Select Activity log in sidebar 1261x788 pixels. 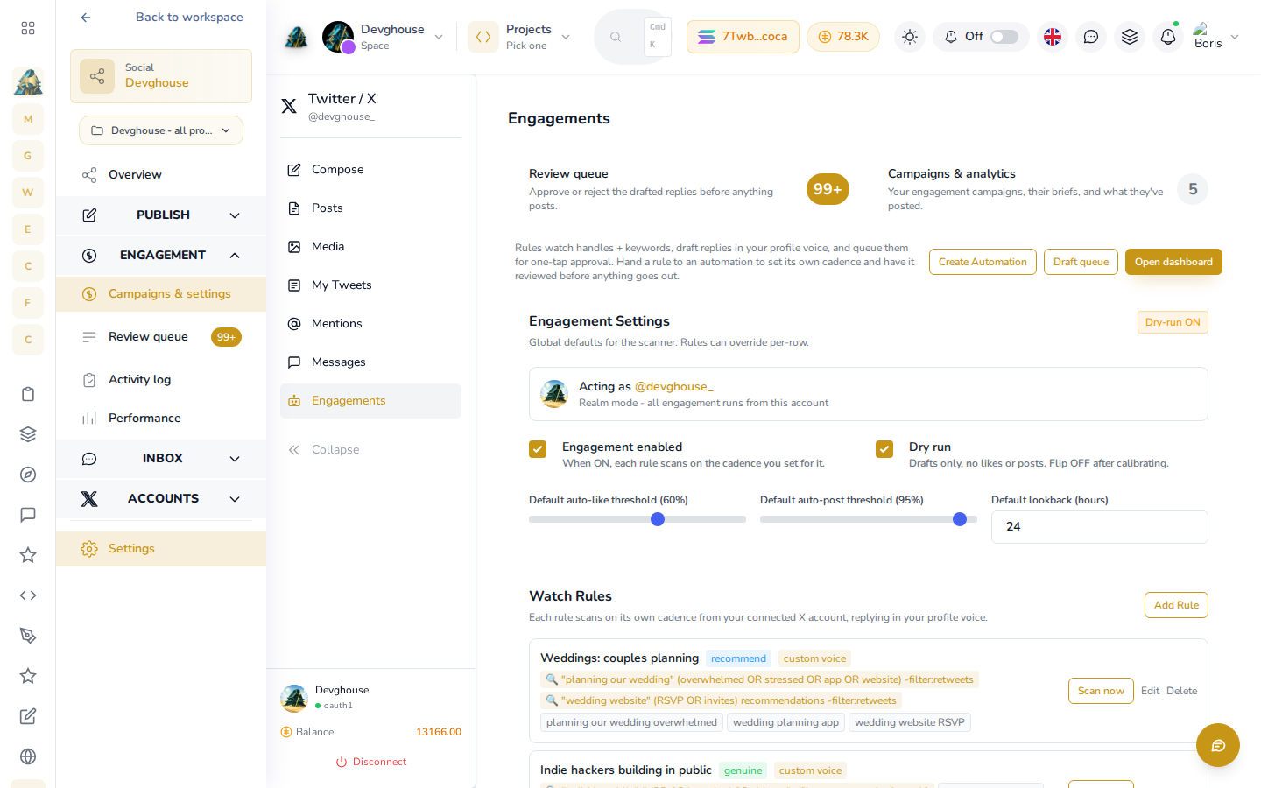[x=161, y=380]
